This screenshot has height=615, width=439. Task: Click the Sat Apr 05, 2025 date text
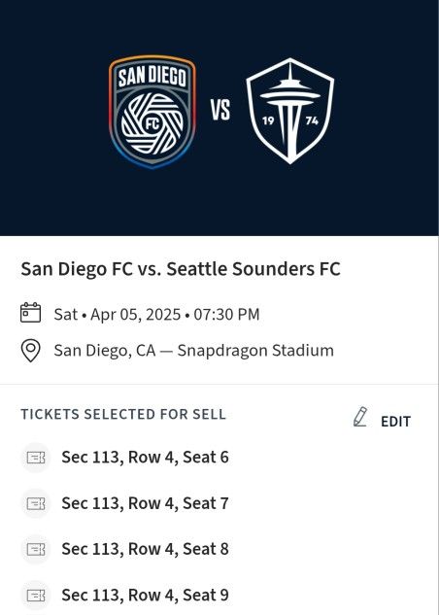[x=156, y=315]
